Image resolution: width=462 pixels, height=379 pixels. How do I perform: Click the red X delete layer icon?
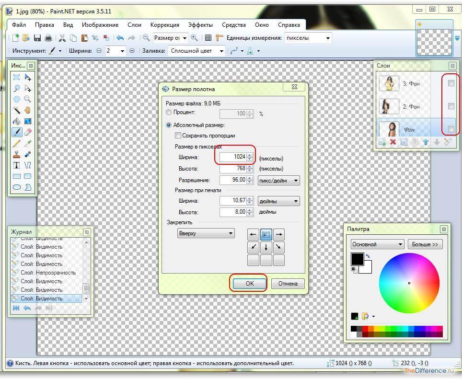click(x=393, y=142)
